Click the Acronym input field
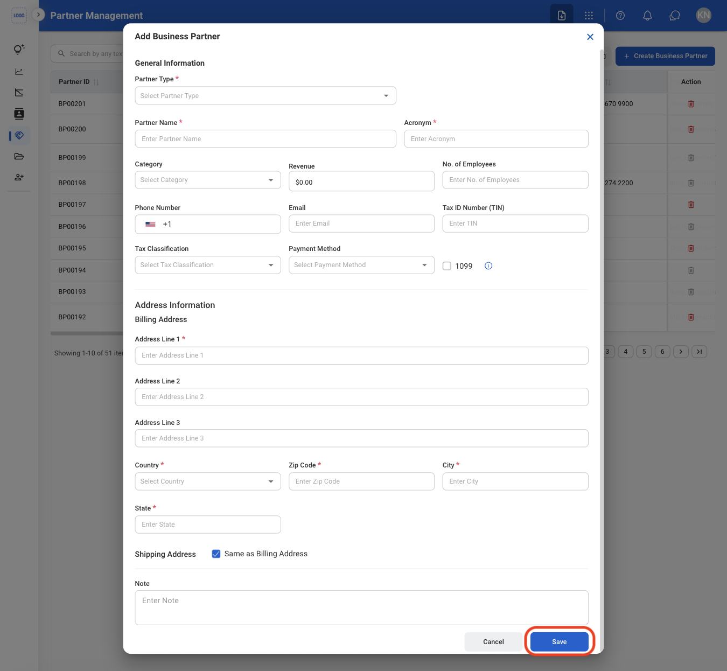 (x=496, y=139)
